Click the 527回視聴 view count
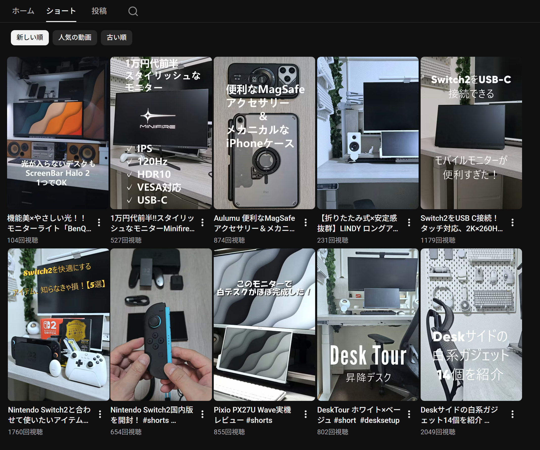Viewport: 540px width, 450px height. coord(126,240)
